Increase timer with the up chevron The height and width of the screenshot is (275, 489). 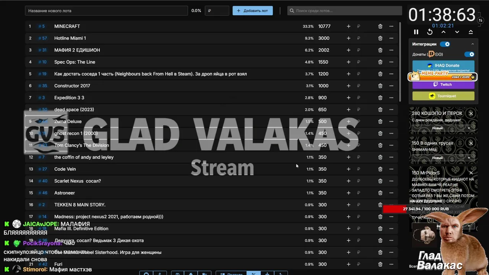(444, 32)
